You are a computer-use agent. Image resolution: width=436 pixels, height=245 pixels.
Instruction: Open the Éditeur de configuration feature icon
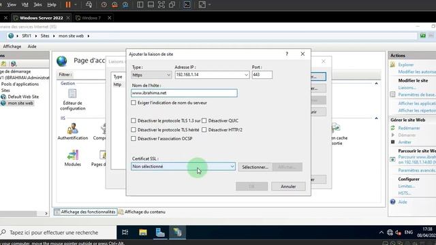pos(73,94)
